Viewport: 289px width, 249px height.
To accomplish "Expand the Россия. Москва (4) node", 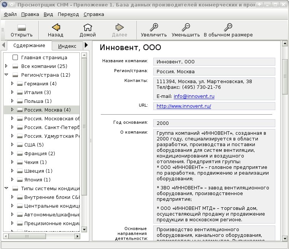I will [x=12, y=109].
